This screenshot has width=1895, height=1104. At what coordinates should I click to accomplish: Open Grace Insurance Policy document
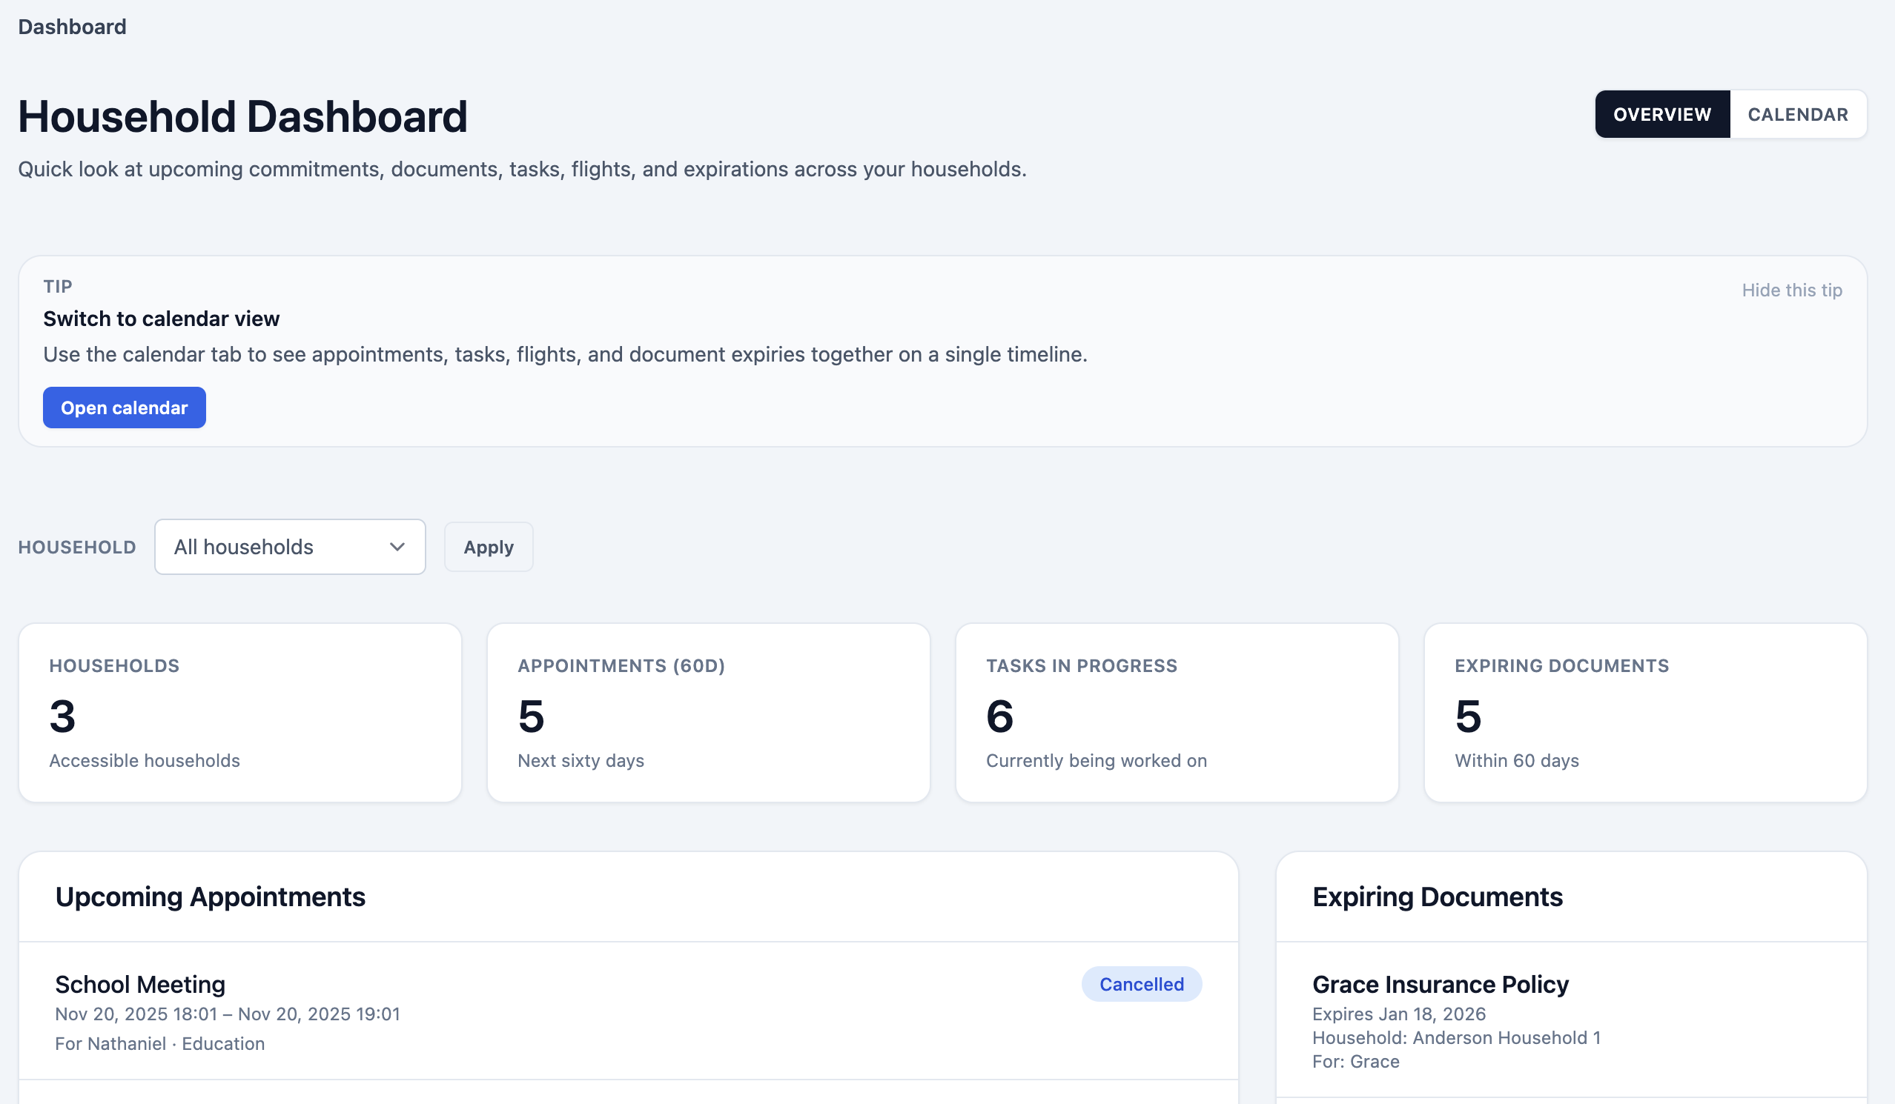[x=1440, y=984]
